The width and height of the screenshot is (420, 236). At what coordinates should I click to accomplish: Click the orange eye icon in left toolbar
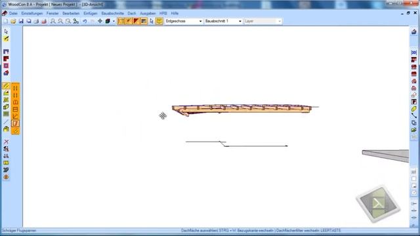pyautogui.click(x=6, y=177)
